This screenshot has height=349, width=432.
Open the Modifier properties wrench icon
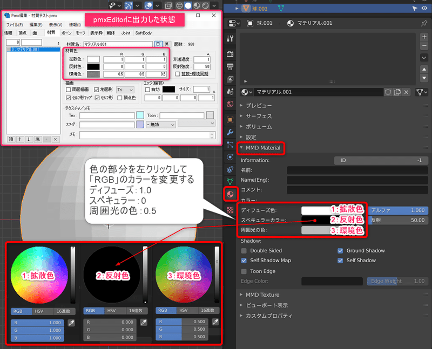(x=230, y=132)
